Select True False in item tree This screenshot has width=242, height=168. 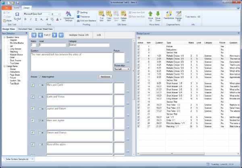click(15, 63)
